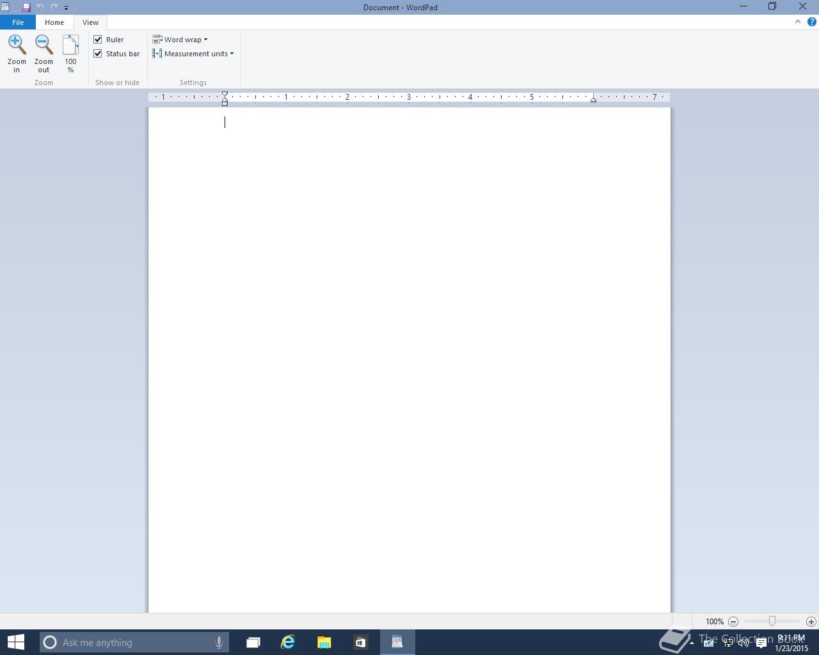Screen dimensions: 819x655
Task: Show hidden tray icons arrow
Action: coord(692,643)
